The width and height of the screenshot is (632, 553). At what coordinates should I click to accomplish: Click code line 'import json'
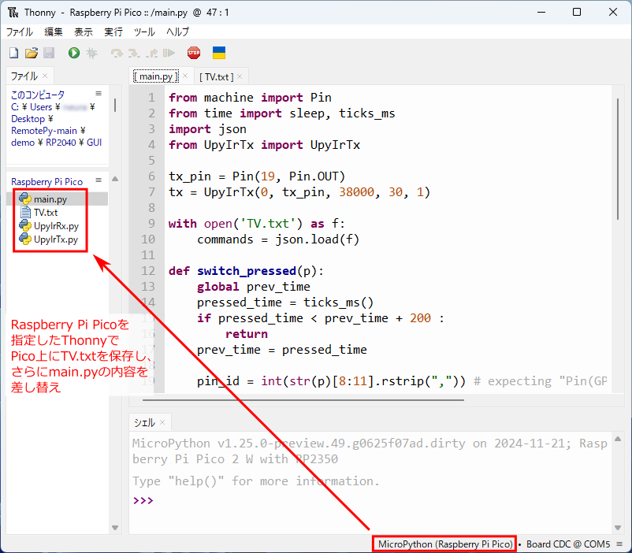[x=207, y=129]
